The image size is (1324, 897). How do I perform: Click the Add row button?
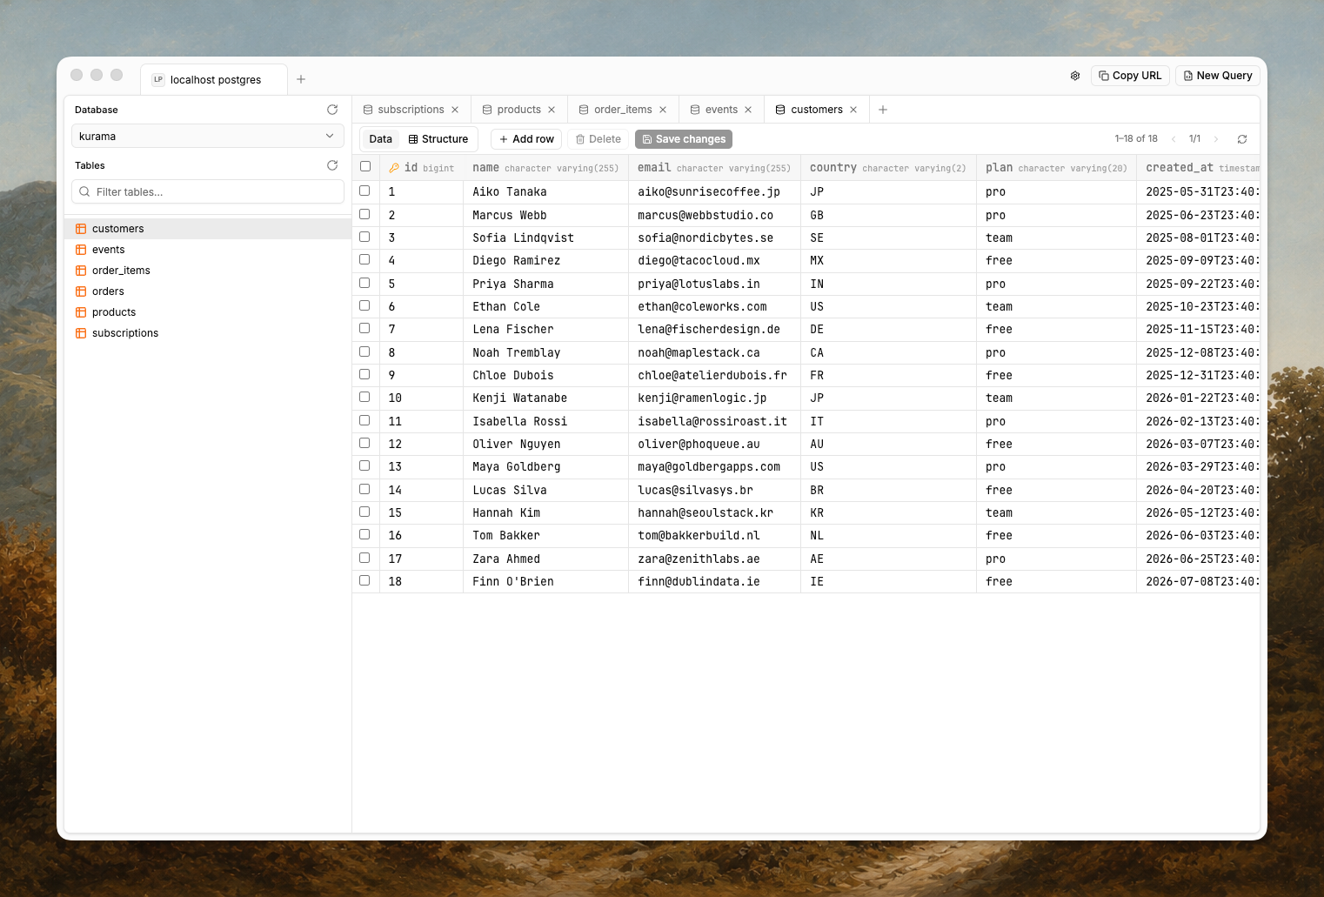coord(526,139)
